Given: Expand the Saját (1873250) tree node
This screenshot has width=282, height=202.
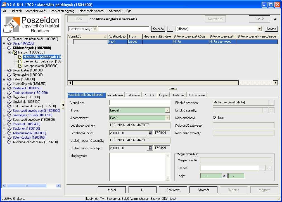Looking at the screenshot, I should 4,43.
